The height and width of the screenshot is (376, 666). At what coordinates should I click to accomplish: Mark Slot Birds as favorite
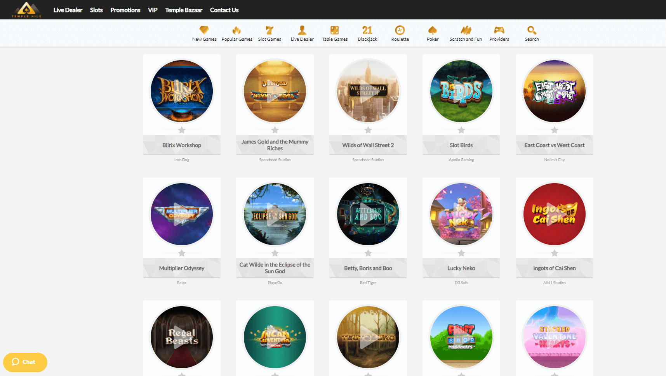pyautogui.click(x=461, y=130)
